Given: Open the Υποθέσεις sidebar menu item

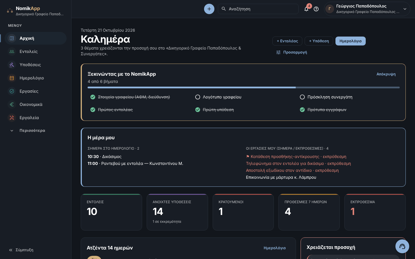Looking at the screenshot, I should coord(35,65).
